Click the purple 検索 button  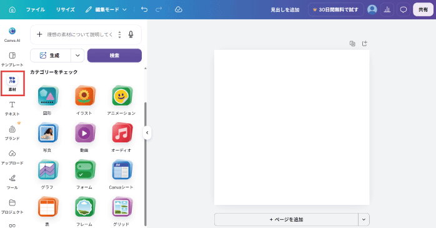click(x=114, y=56)
